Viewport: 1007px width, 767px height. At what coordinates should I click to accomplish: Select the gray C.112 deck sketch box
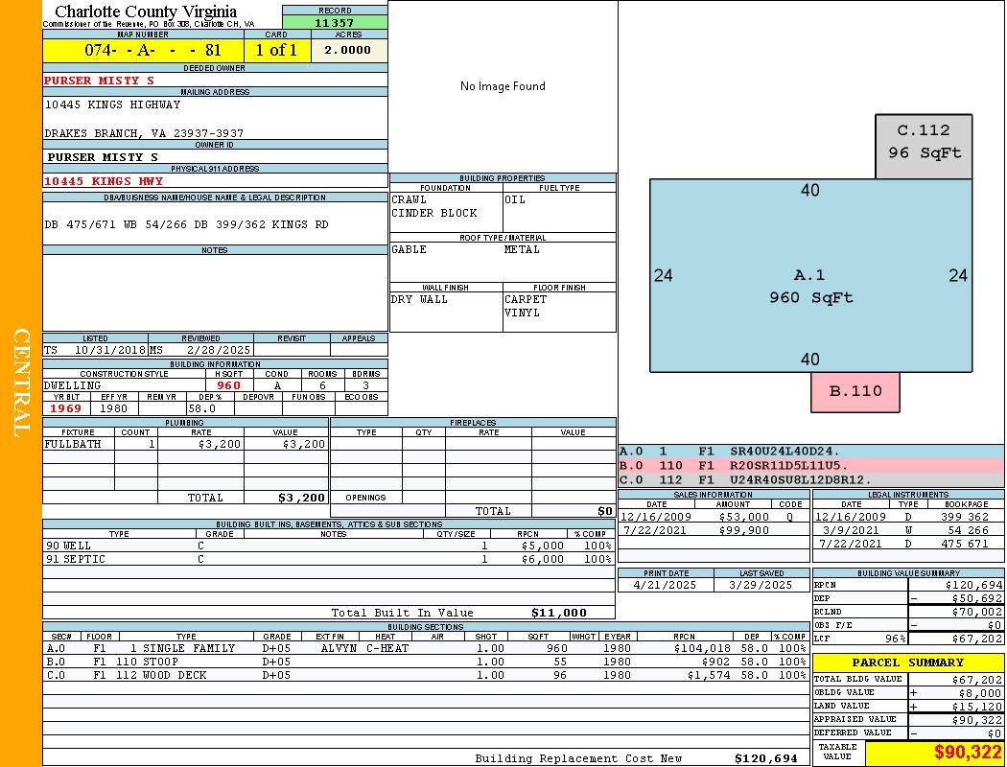click(x=924, y=146)
